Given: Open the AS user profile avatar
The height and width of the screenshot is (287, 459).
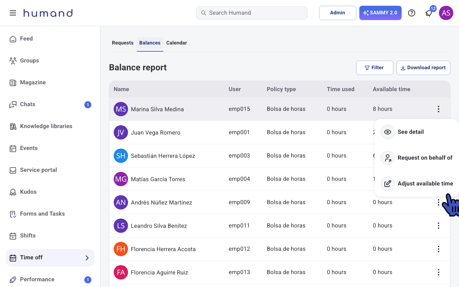Looking at the screenshot, I should pos(446,13).
